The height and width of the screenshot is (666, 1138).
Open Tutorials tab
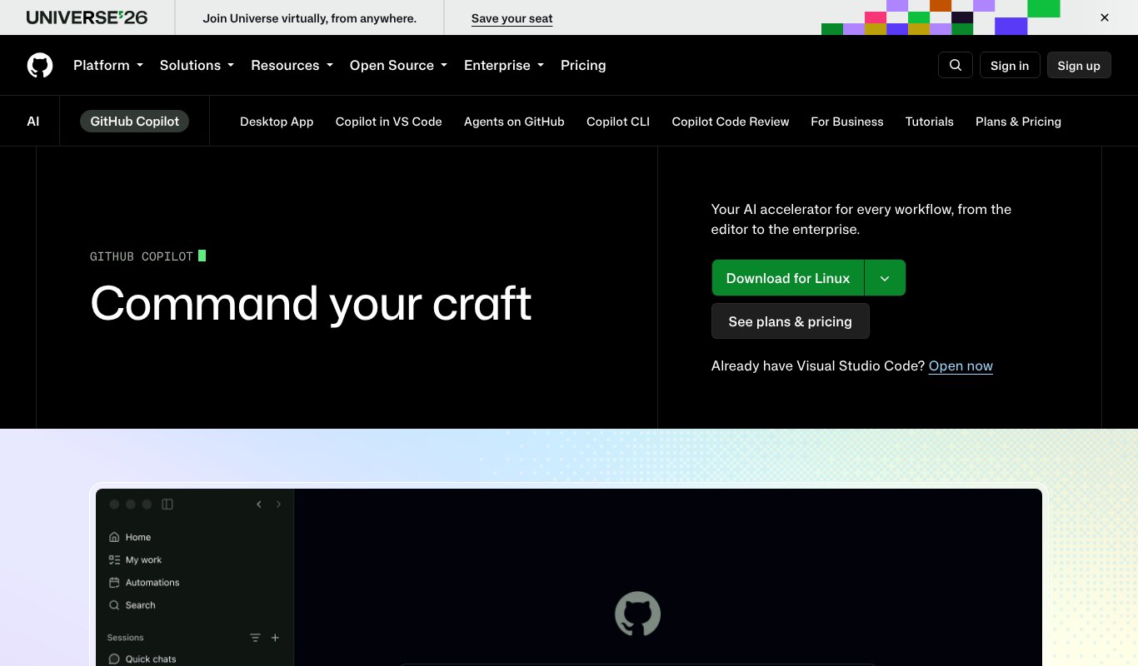coord(930,122)
